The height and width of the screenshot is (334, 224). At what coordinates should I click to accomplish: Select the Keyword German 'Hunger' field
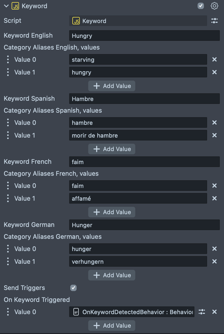(144, 225)
